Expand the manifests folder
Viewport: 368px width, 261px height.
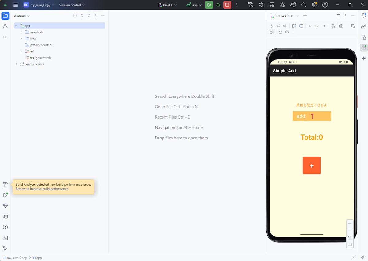pyautogui.click(x=21, y=32)
